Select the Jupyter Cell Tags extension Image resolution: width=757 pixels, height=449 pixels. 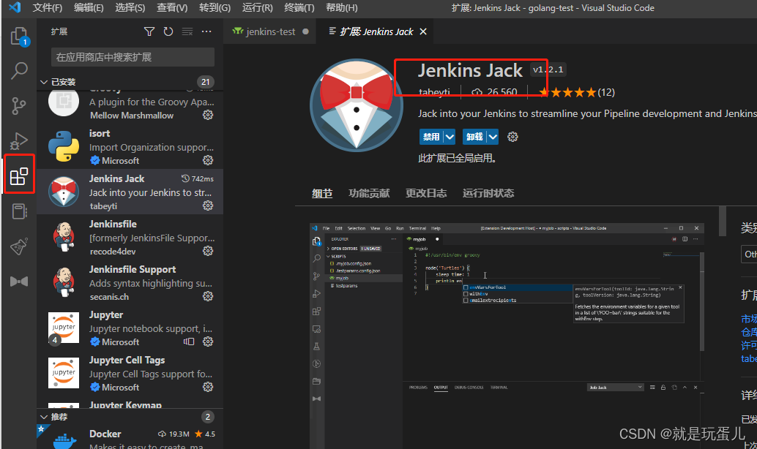[130, 373]
